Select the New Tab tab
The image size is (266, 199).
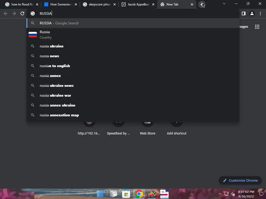coord(176,4)
